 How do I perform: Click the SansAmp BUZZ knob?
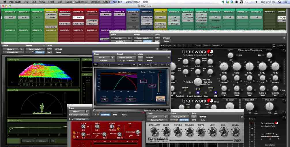(166, 132)
